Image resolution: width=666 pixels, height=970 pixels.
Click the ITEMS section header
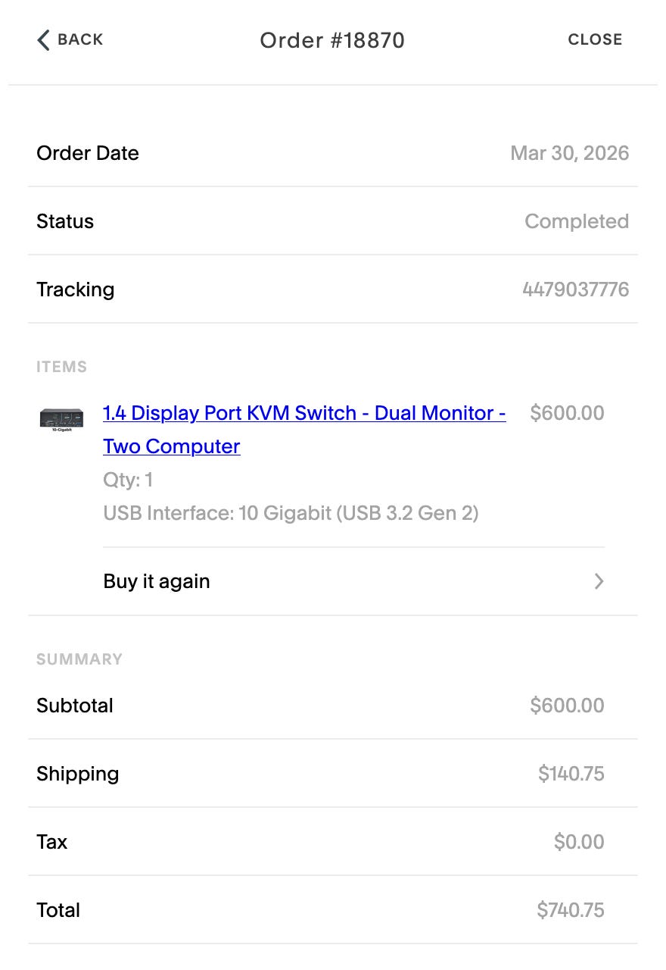pos(61,368)
